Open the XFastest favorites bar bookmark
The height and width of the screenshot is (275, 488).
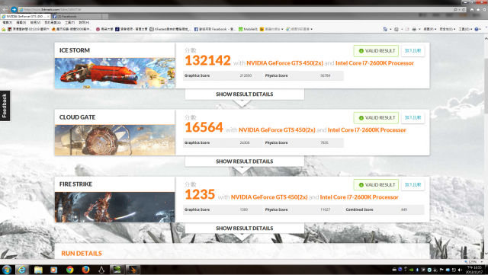coord(171,29)
